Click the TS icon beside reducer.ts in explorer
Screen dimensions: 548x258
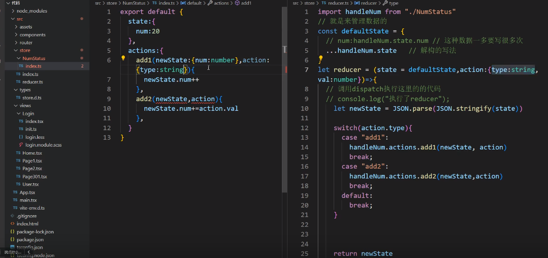pos(19,81)
